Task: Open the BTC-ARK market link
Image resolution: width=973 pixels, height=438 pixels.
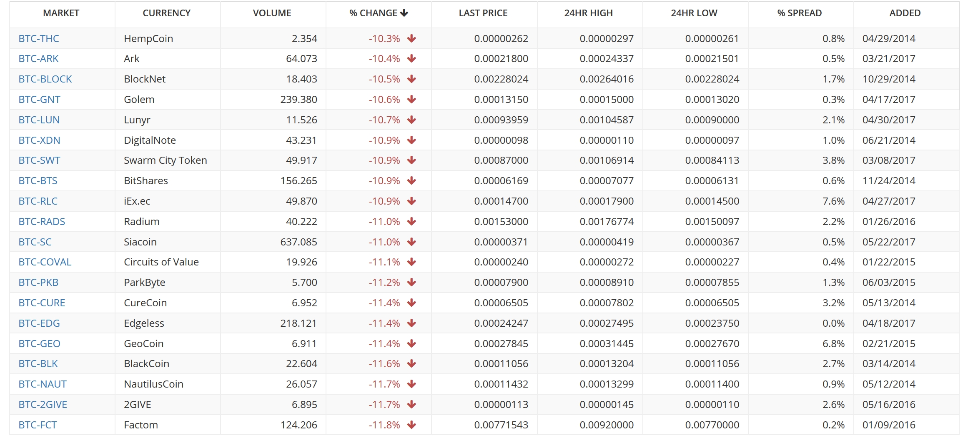Action: (38, 58)
